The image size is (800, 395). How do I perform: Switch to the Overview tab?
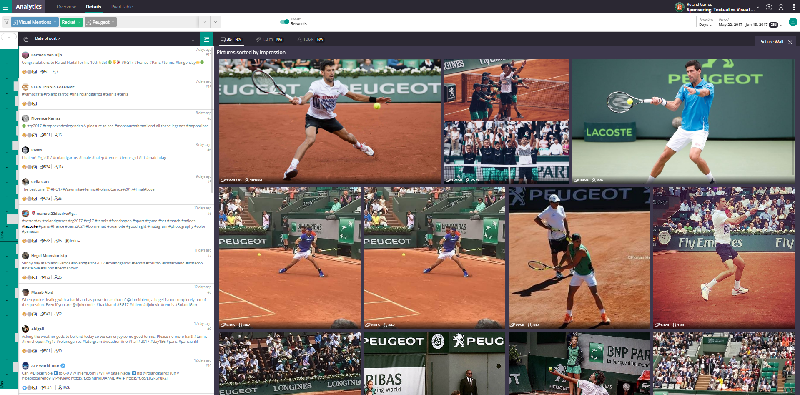pyautogui.click(x=66, y=7)
